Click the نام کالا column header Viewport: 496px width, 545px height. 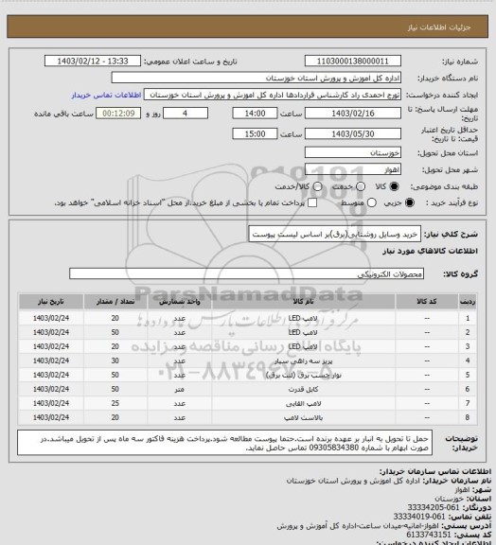click(303, 302)
